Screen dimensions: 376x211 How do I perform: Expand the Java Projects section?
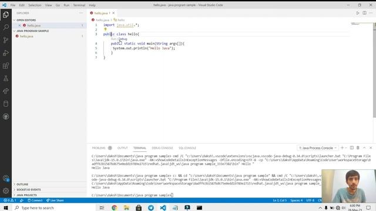(26, 195)
